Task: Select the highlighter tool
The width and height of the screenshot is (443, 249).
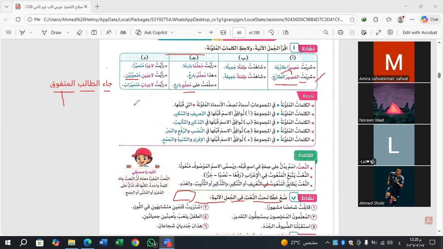Action: tap(22, 33)
